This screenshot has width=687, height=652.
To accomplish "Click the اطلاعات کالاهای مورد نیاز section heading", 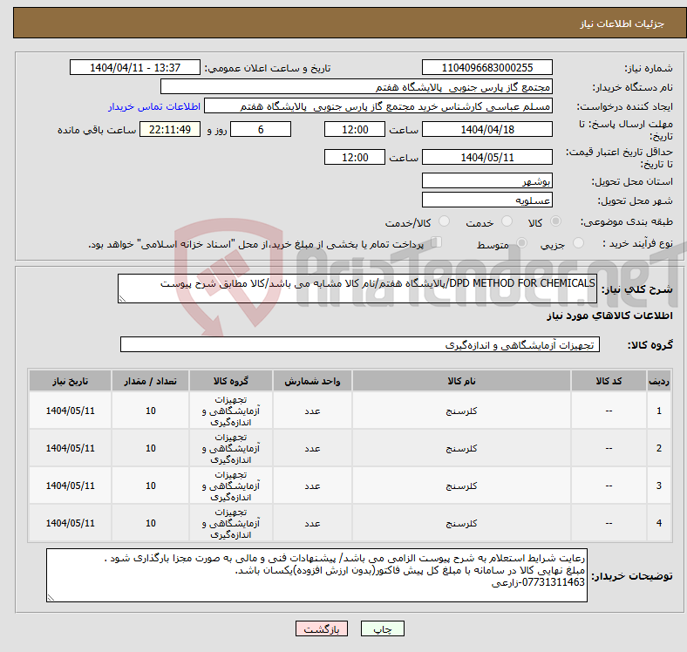I will tap(609, 316).
